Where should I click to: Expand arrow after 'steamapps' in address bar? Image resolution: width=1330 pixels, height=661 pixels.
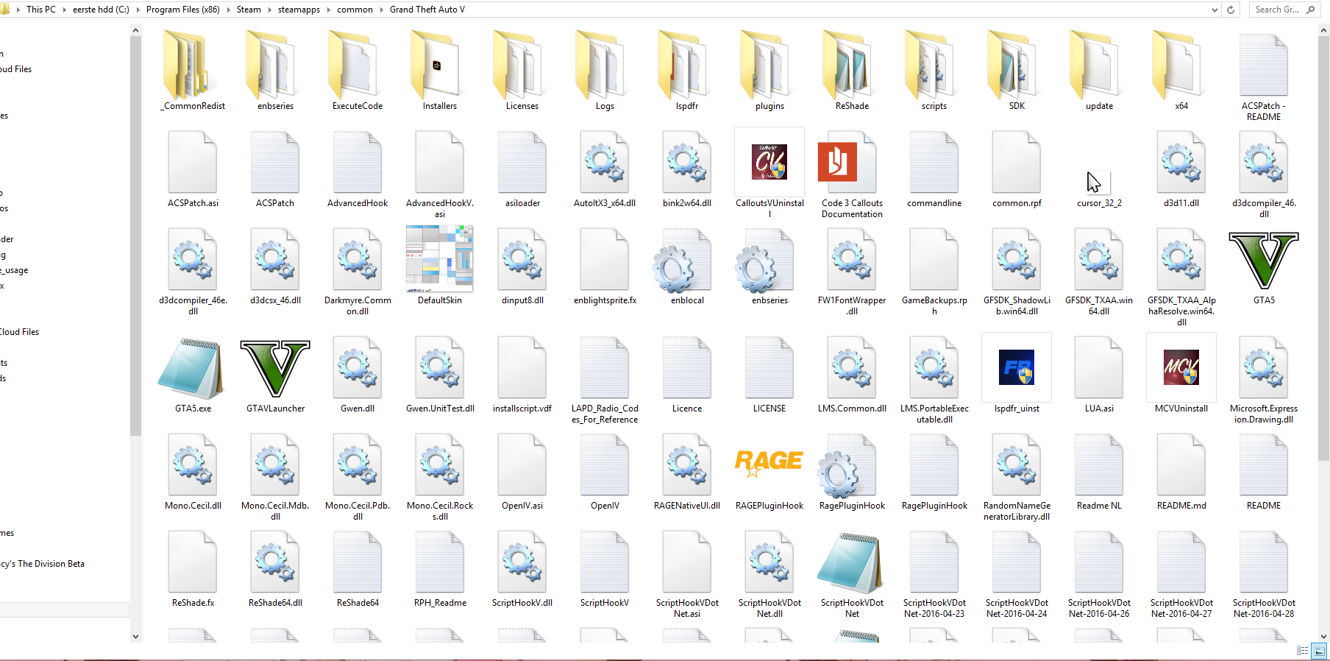[328, 10]
